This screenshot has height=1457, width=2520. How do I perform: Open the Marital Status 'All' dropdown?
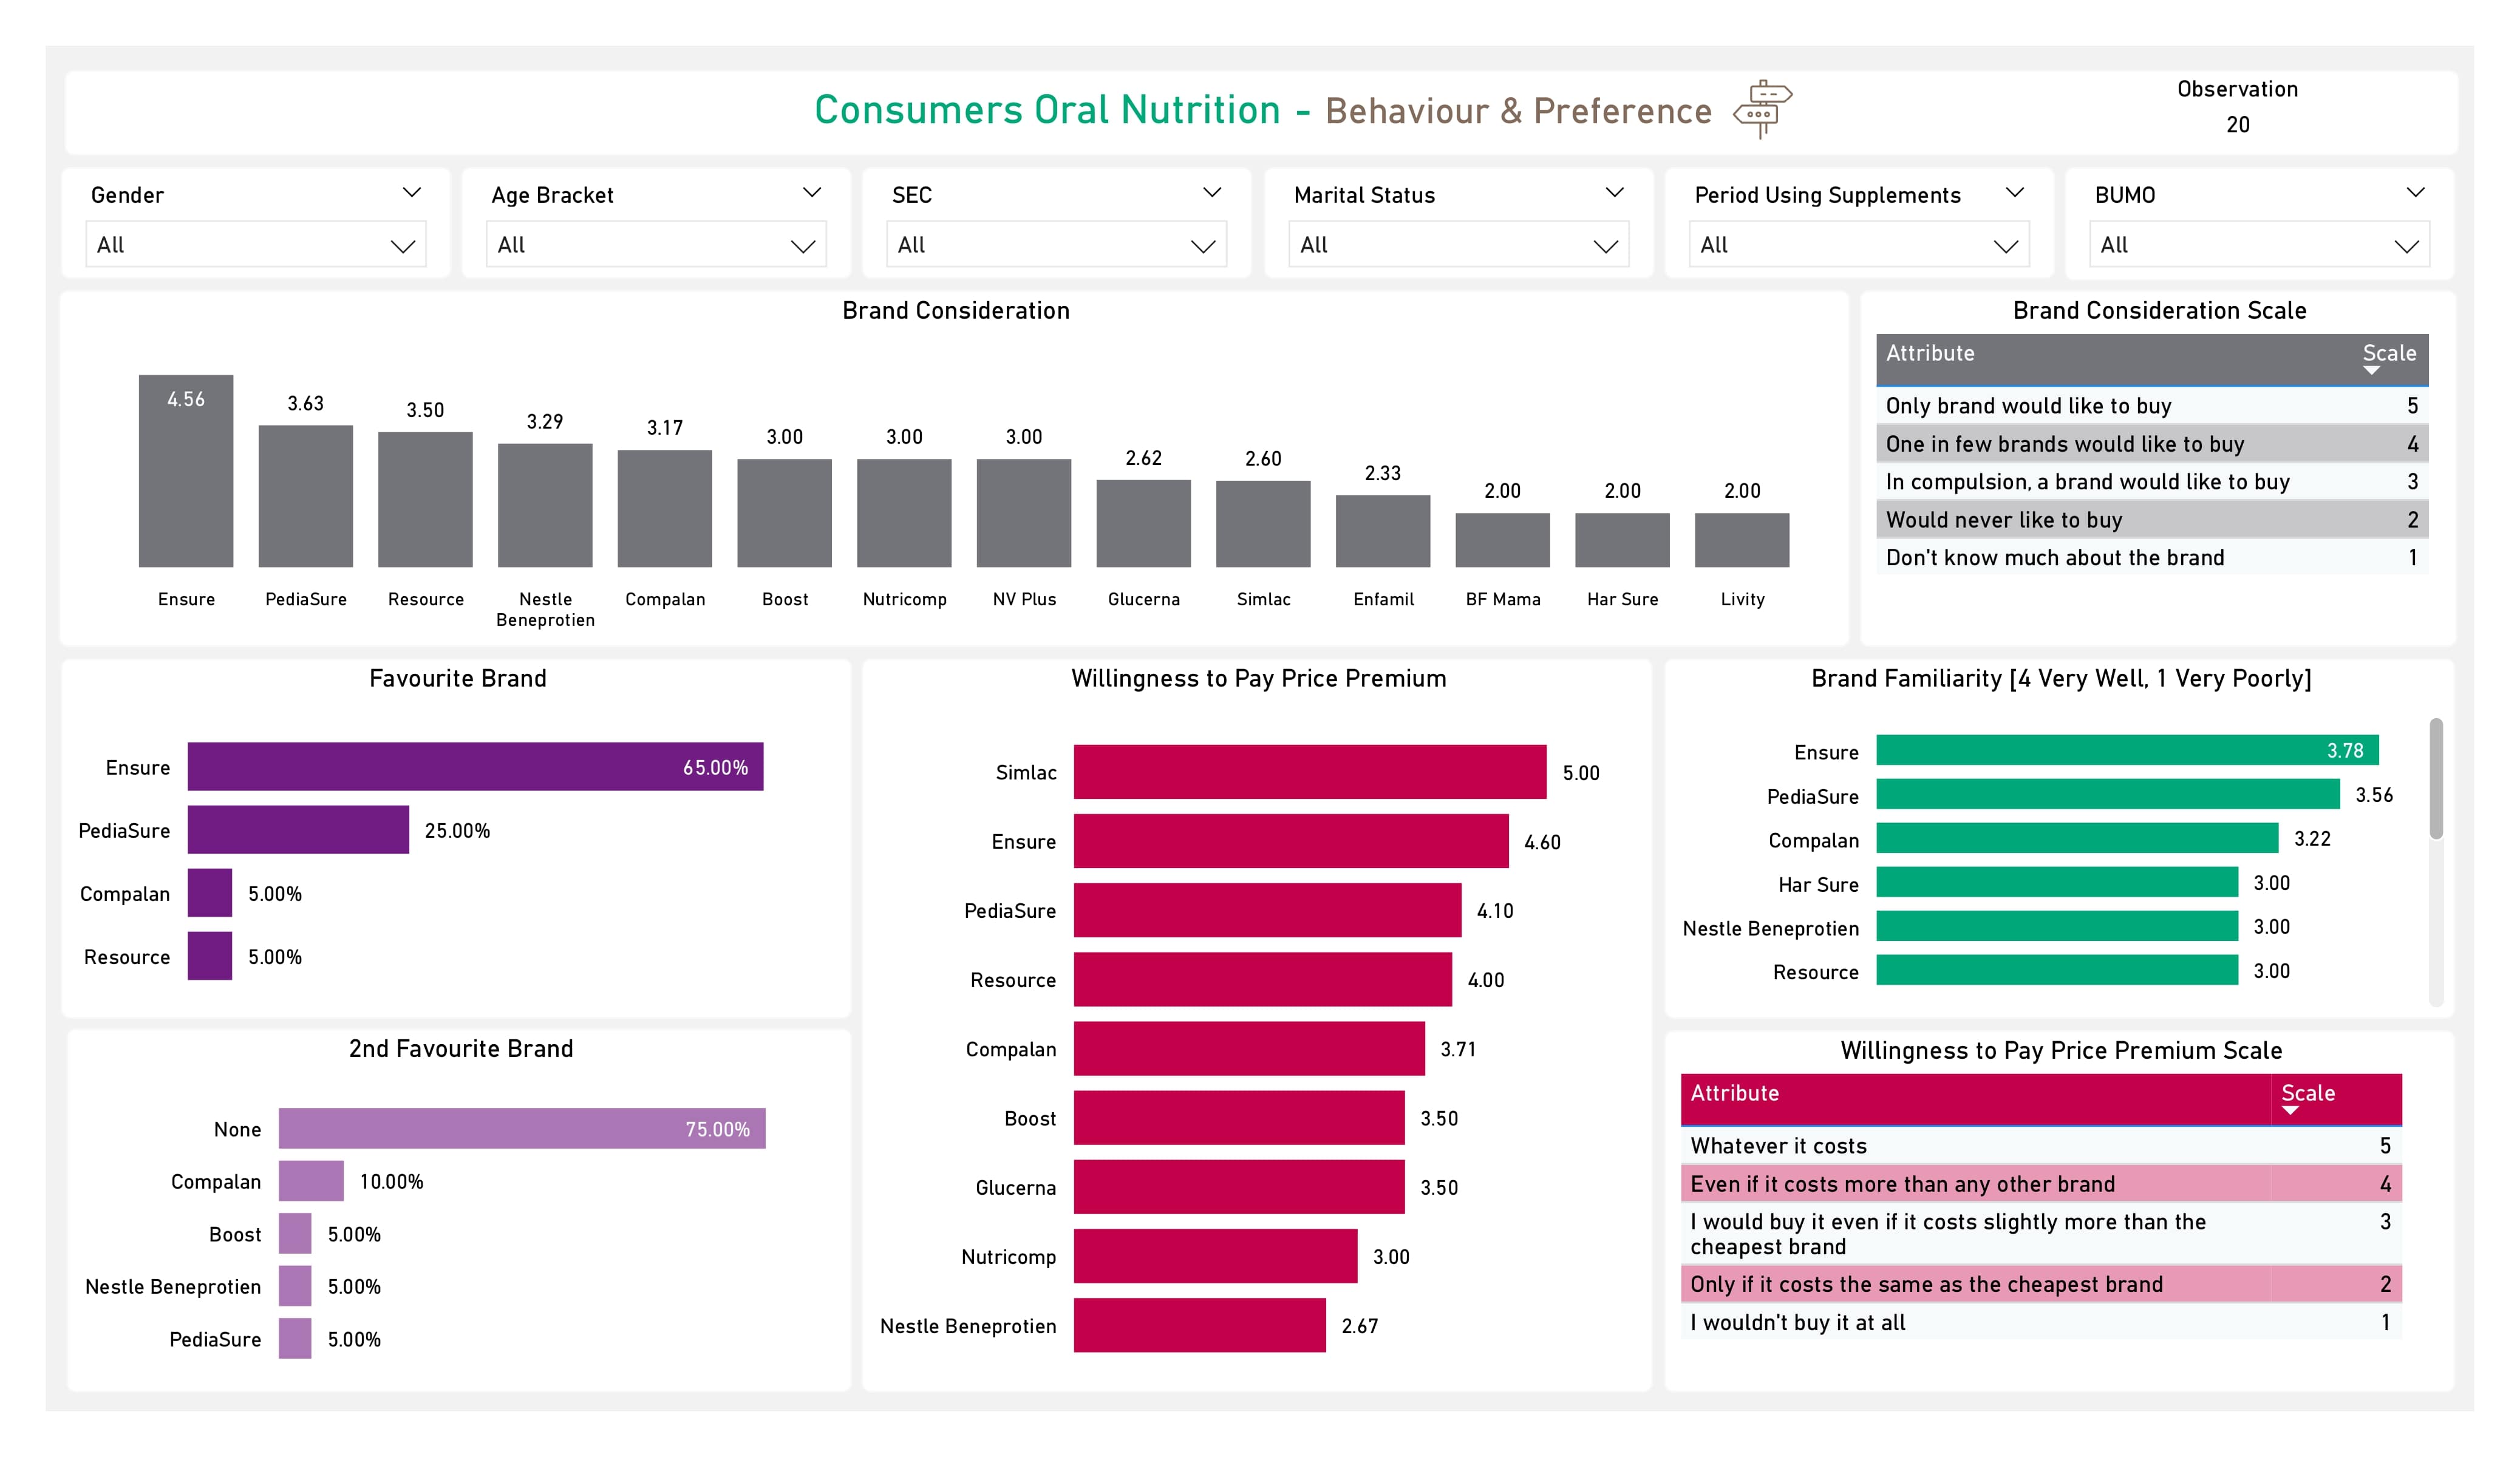(x=1458, y=245)
